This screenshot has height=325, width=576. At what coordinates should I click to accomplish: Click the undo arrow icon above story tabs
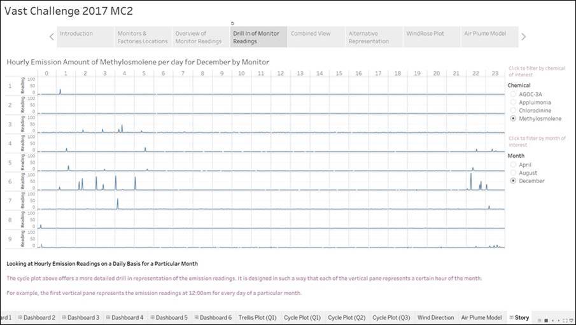pyautogui.click(x=232, y=23)
